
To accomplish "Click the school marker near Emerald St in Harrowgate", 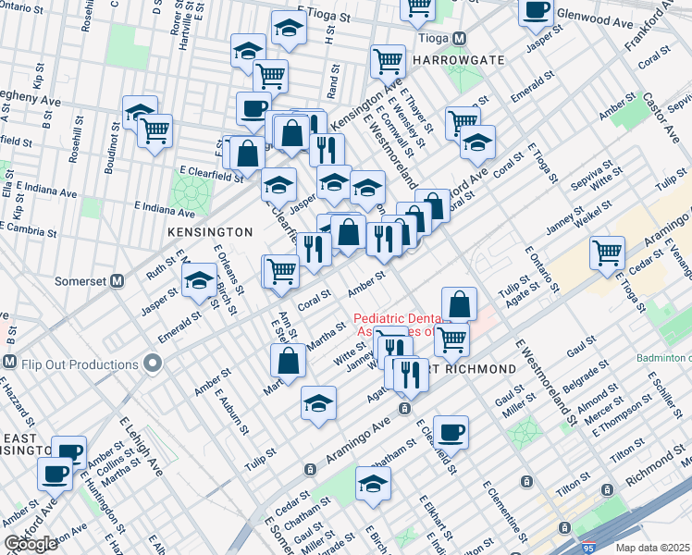I will (477, 143).
